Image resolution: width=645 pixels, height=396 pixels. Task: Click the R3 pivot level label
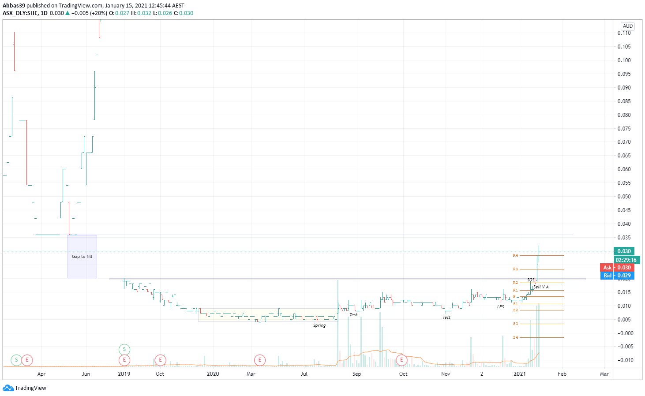pos(515,269)
